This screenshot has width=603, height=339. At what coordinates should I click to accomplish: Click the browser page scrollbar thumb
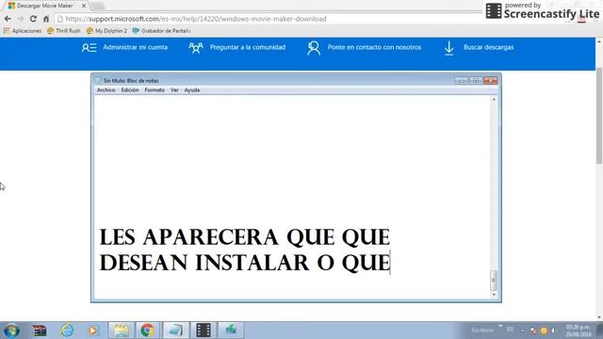pyautogui.click(x=599, y=115)
